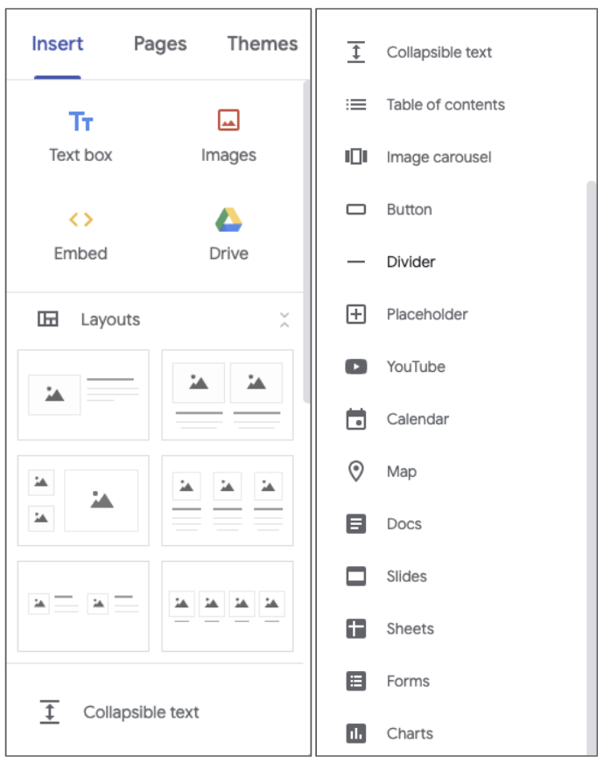Open the Themes tab
Viewport: 604px width, 763px height.
[263, 44]
